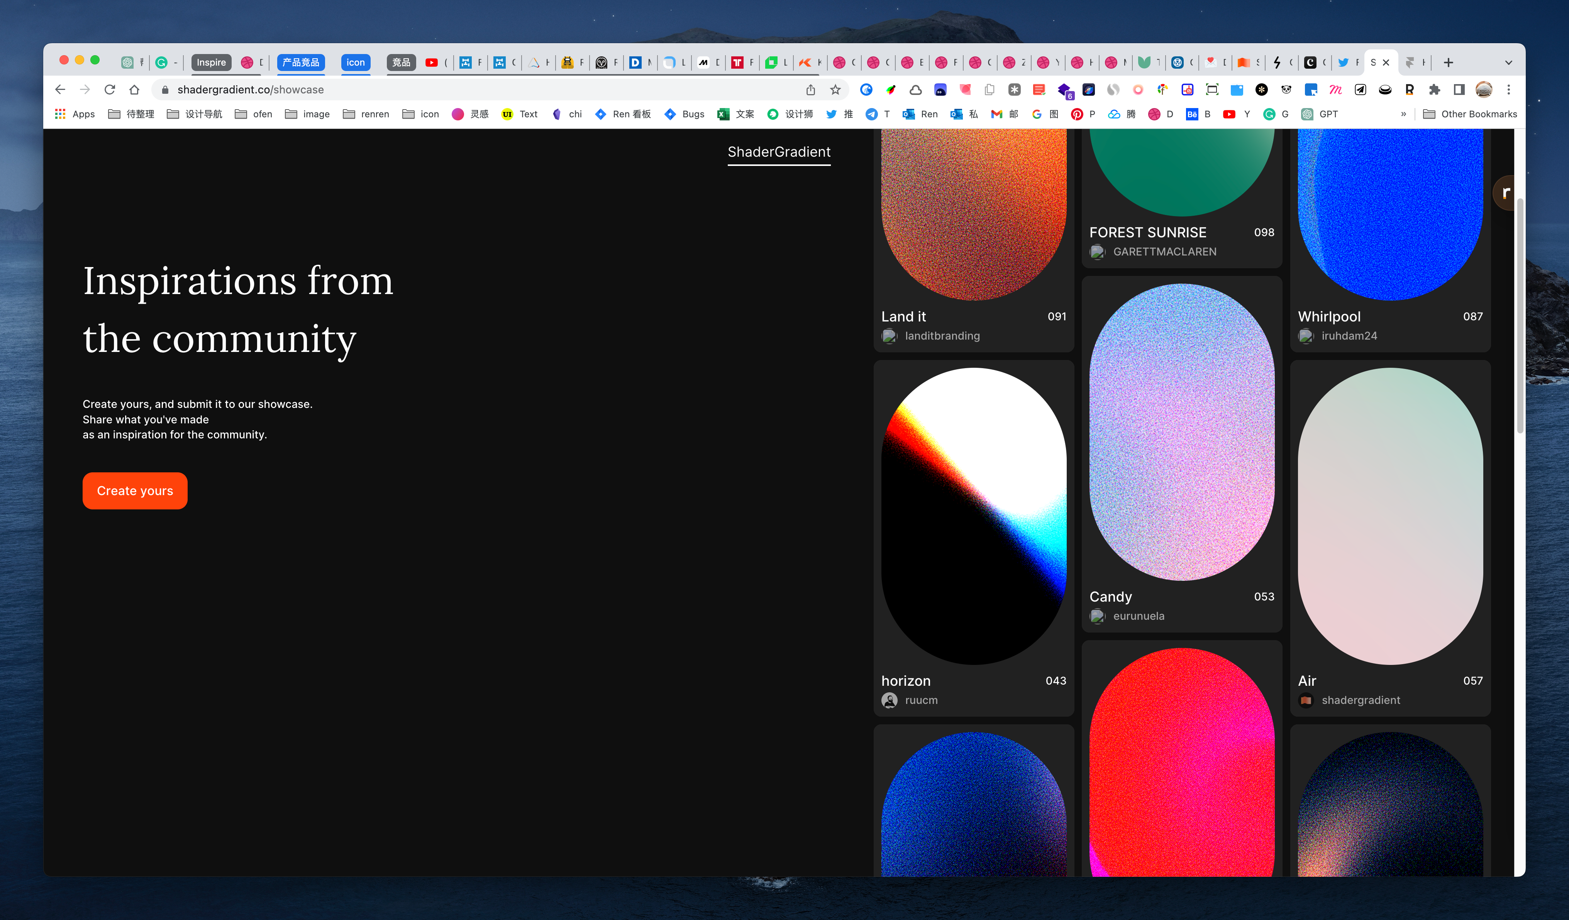Click author name iruhdam24

pos(1349,335)
